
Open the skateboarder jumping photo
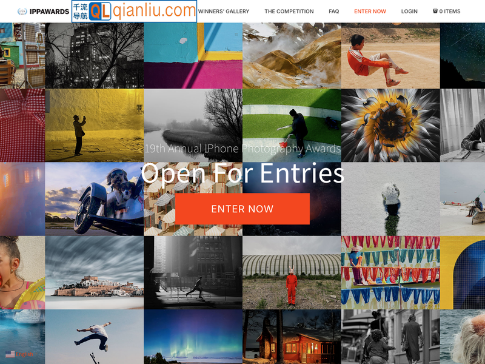(x=95, y=337)
